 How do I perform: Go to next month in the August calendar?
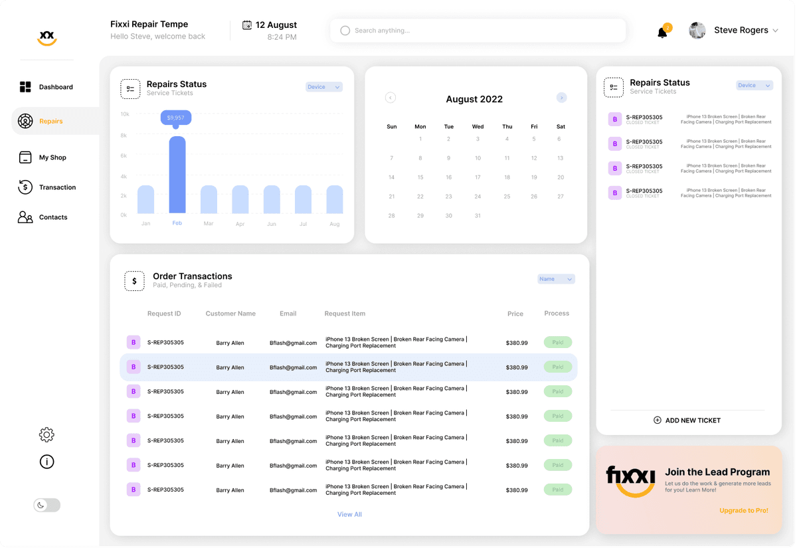click(561, 98)
